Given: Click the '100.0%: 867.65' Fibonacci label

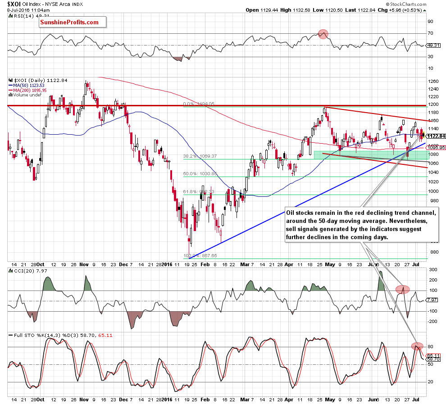Looking at the screenshot, I should (200, 255).
